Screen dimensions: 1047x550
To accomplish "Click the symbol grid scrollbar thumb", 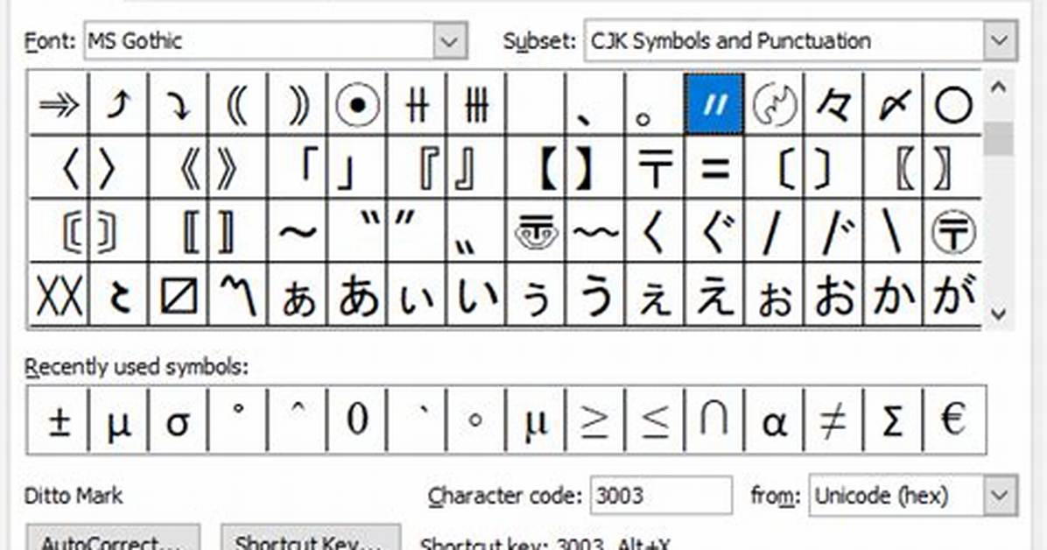I will tap(998, 139).
